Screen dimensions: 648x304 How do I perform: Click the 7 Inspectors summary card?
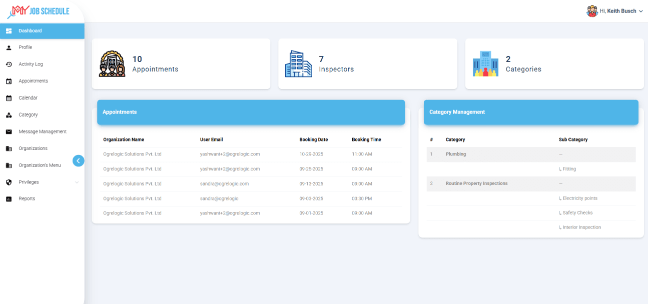367,64
